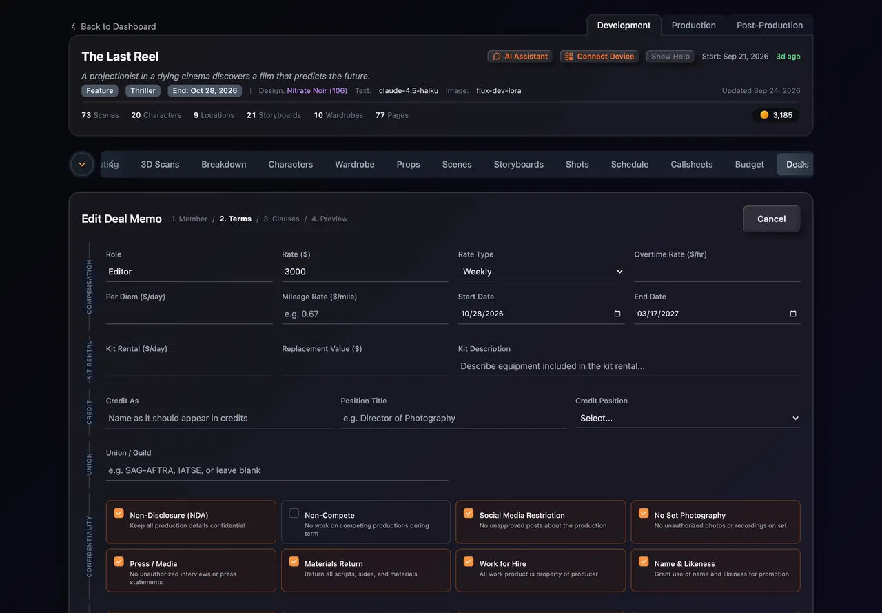Collapse the round chevron toggle beside tabs
The image size is (882, 613).
tap(82, 164)
